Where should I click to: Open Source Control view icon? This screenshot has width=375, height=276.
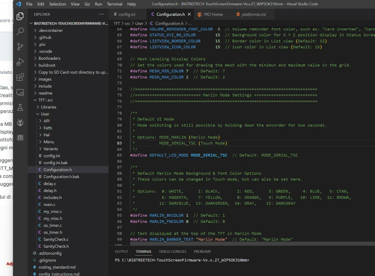[x=20, y=47]
